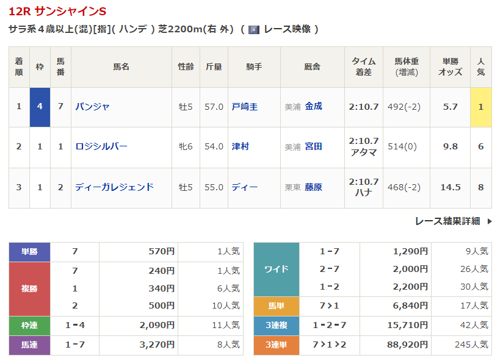Screen dimensions: 503x361
Task: Click the 単勝 payout label
Action: click(29, 251)
